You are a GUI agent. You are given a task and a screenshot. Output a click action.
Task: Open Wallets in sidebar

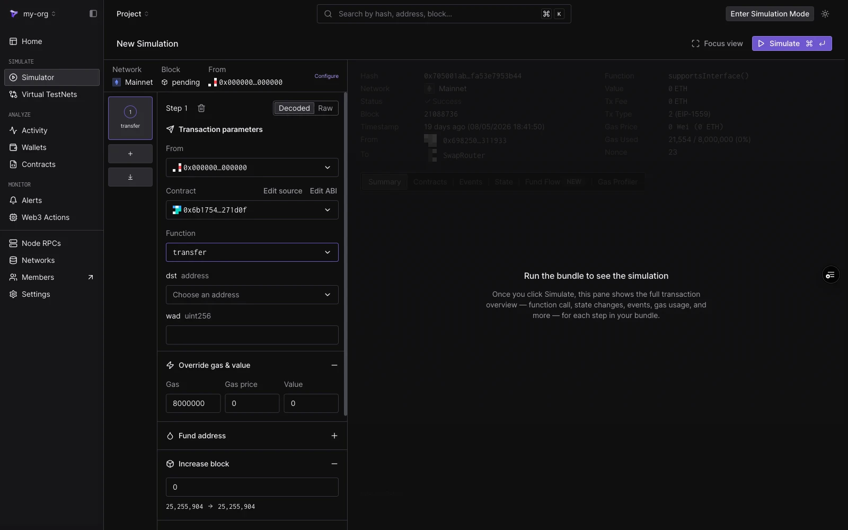51,147
